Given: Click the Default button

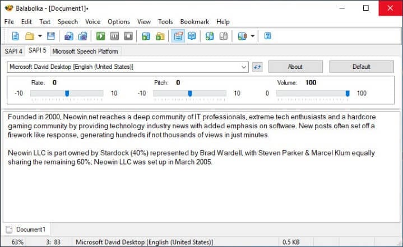Looking at the screenshot, I should click(x=362, y=67).
